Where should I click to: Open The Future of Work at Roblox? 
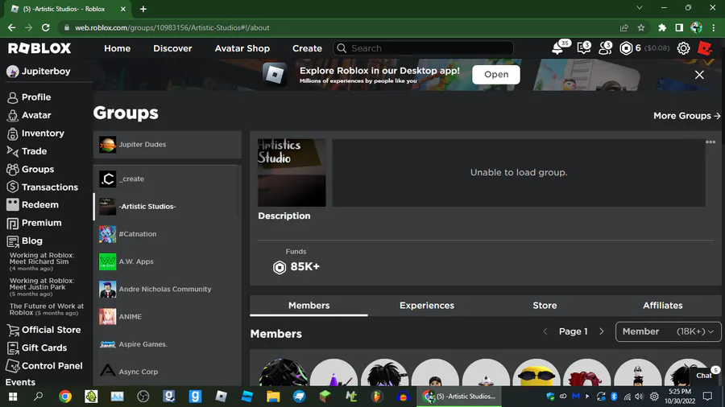pyautogui.click(x=46, y=309)
